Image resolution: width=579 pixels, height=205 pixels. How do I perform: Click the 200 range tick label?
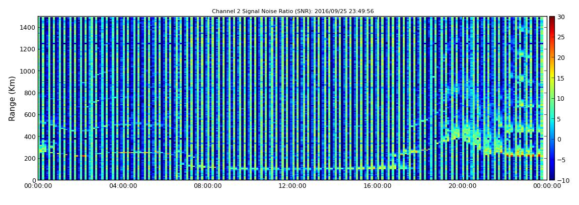[30, 158]
